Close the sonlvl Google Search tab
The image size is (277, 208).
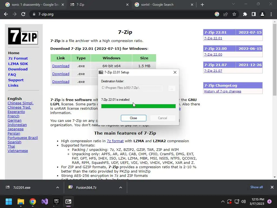[192, 5]
